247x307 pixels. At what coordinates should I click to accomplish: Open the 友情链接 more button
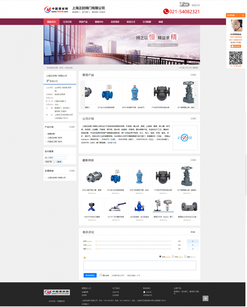72,171
